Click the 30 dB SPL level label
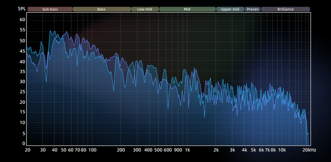Image resolution: width=331 pixels, height=162 pixels. (x=22, y=82)
